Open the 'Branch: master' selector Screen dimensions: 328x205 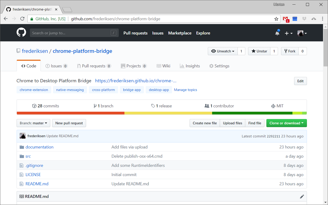coord(33,123)
